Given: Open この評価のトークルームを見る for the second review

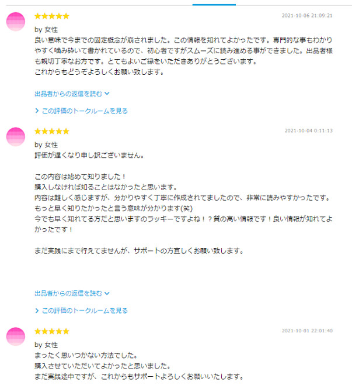Looking at the screenshot, I should point(85,311).
